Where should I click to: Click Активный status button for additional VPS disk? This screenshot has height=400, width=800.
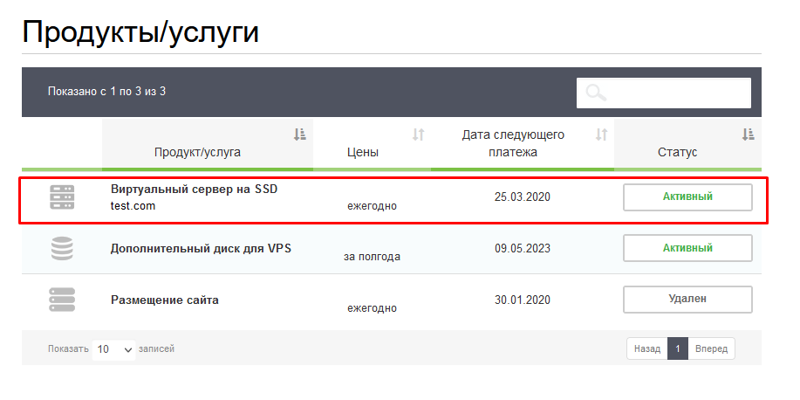(x=687, y=248)
